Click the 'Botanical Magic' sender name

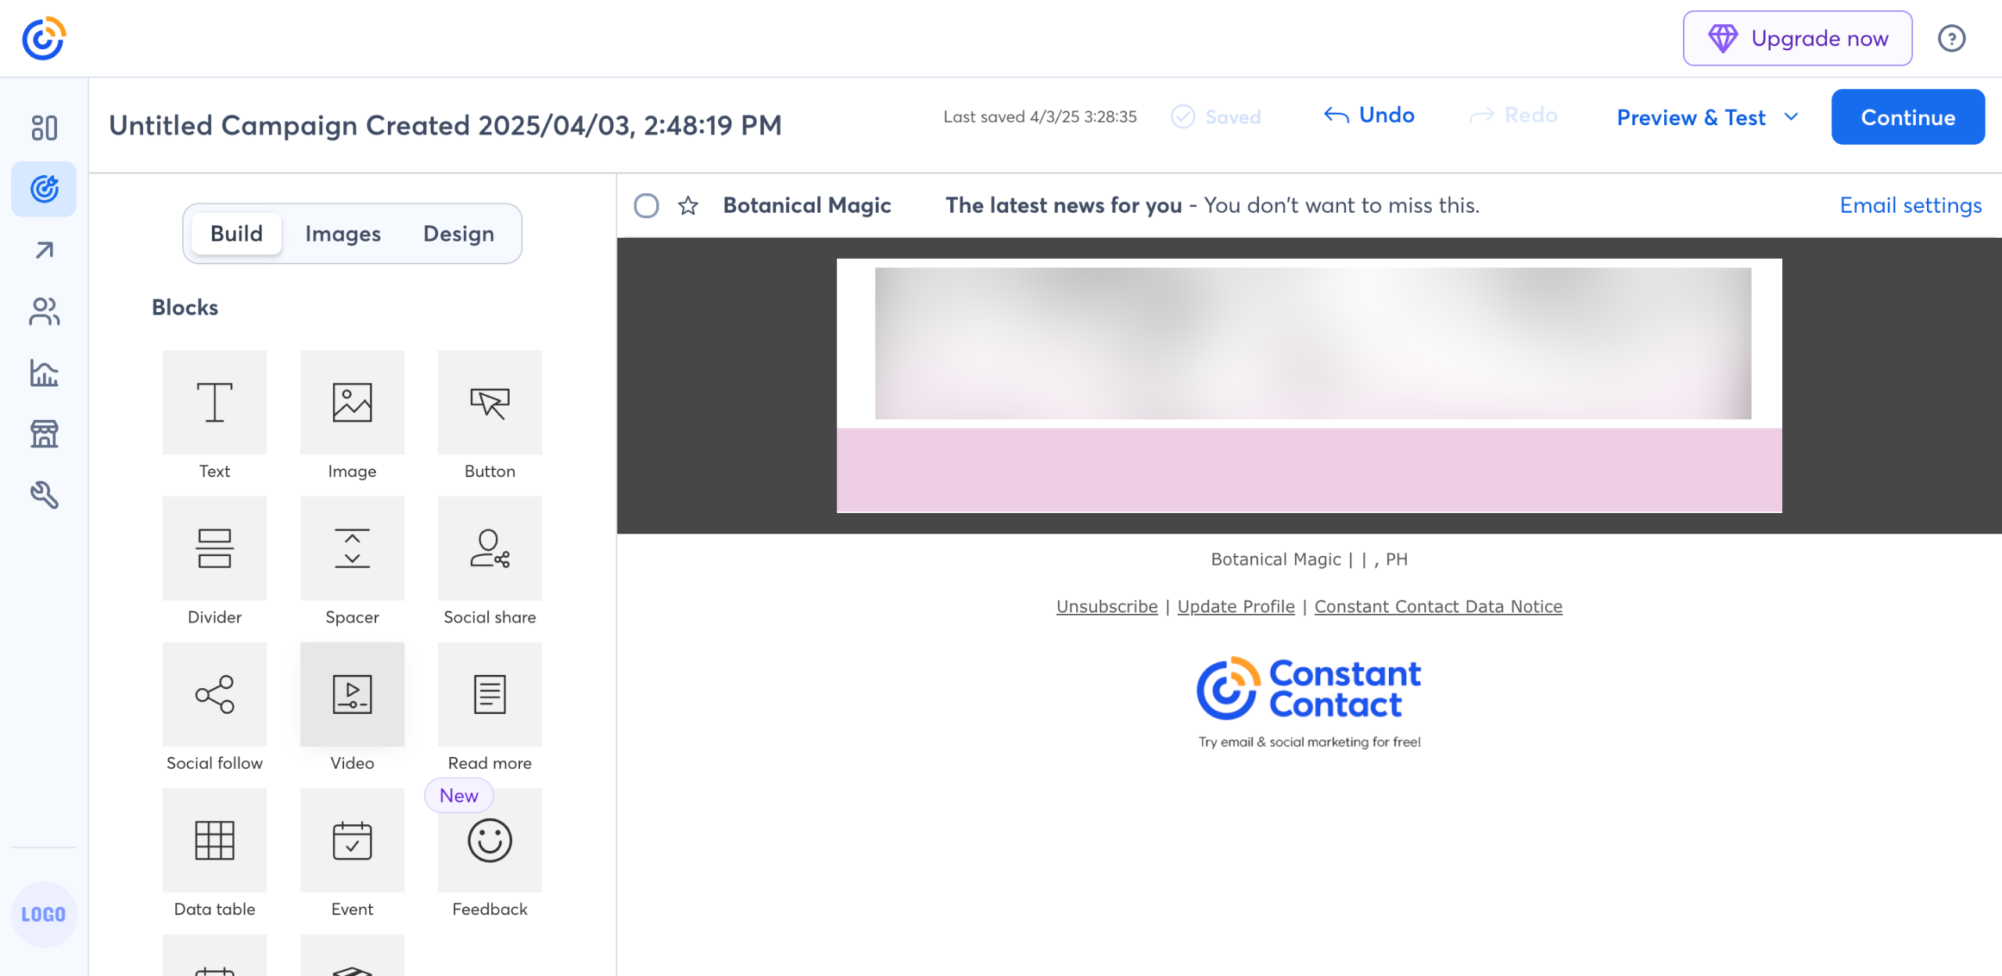click(x=807, y=206)
